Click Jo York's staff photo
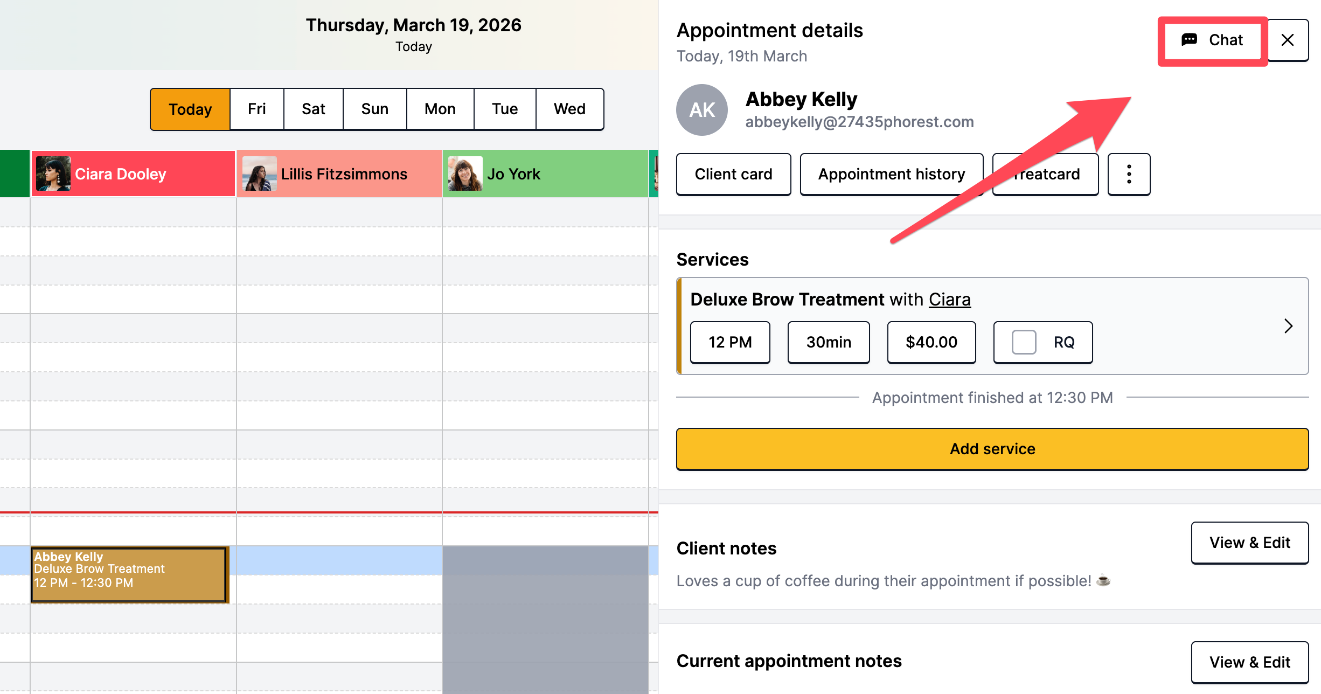The height and width of the screenshot is (694, 1321). [x=465, y=174]
